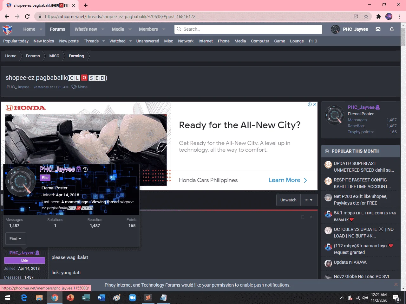
Task: Open the Lounge section link
Action: (297, 41)
